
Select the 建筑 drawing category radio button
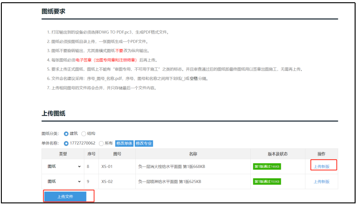coord(66,134)
